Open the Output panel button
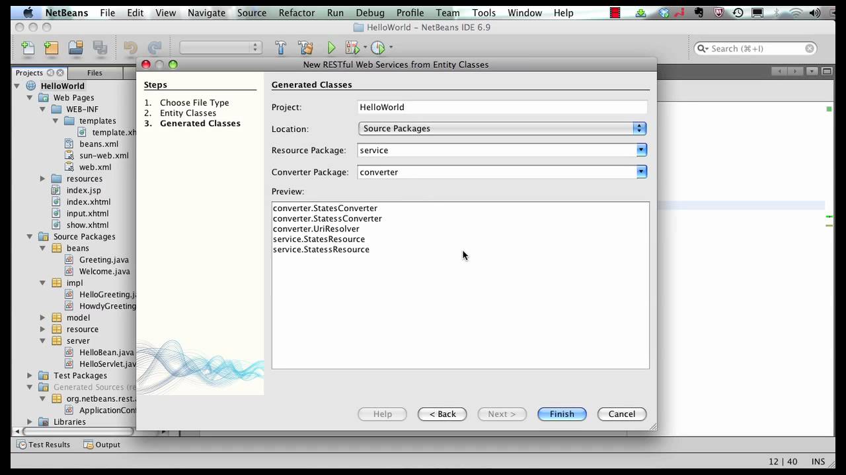Screen dimensions: 846x475 pos(102,445)
